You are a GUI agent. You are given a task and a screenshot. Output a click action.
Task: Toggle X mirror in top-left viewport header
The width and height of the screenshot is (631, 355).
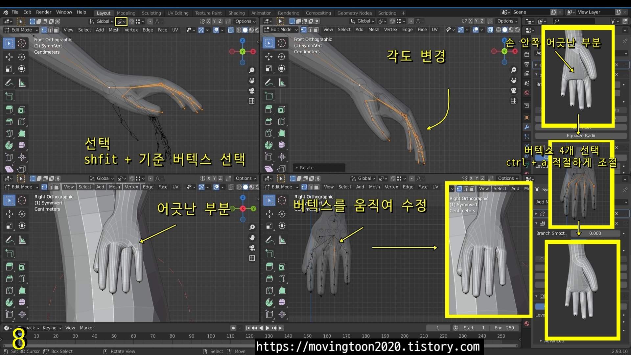[208, 21]
